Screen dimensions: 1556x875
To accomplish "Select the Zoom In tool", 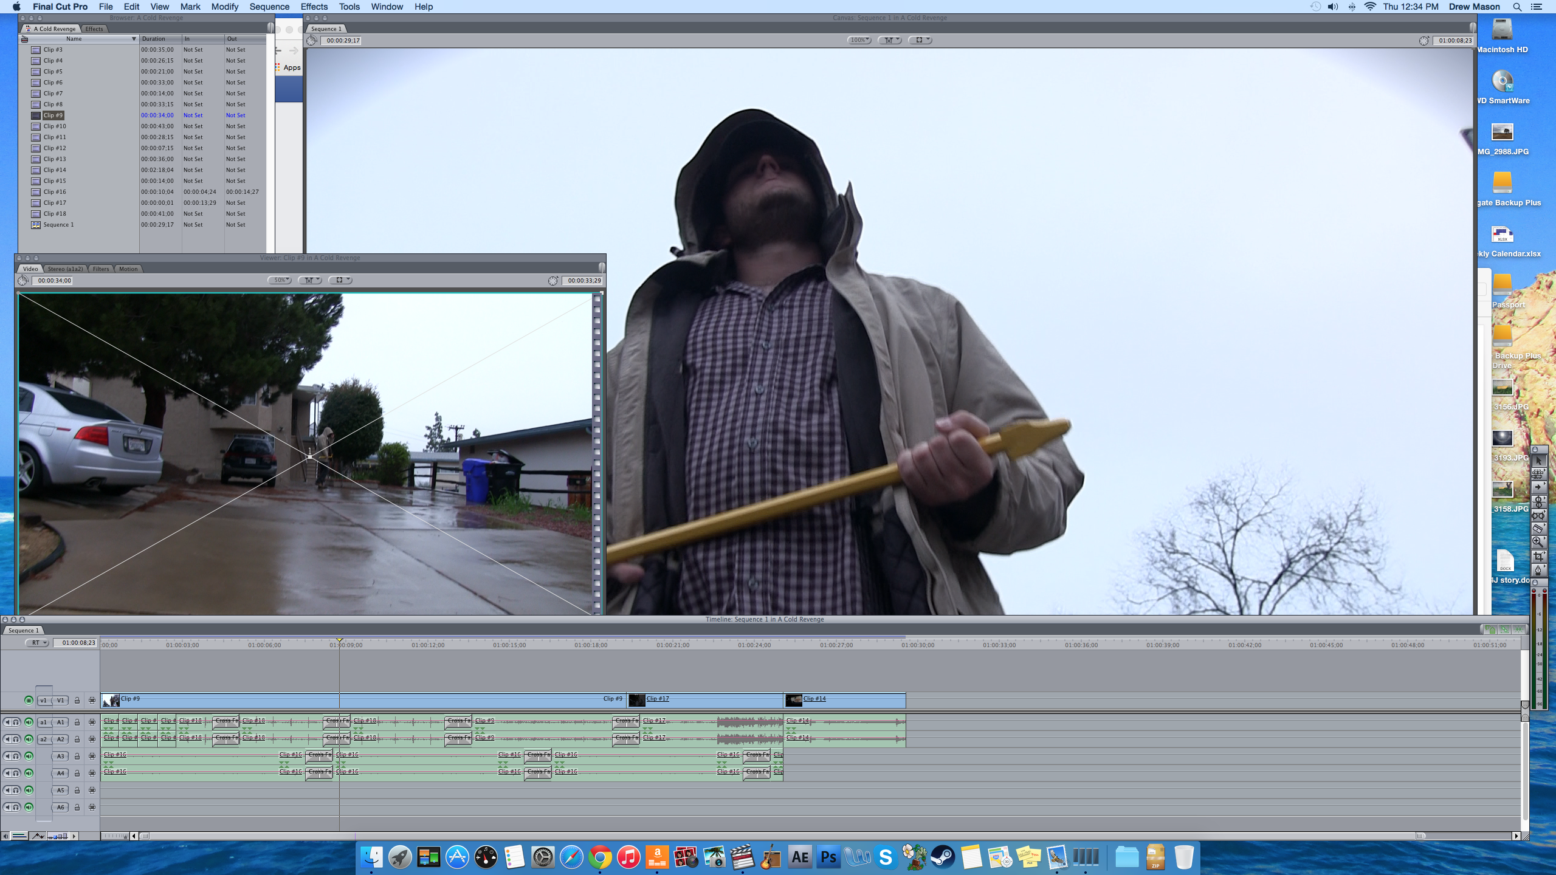I will click(x=1538, y=541).
